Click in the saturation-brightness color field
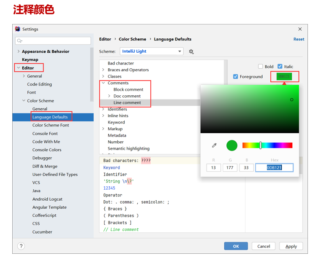Viewport: 321px width, 258px height. [250, 109]
